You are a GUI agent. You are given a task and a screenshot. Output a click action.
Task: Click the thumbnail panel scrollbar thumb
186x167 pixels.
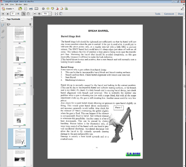pos(31,86)
